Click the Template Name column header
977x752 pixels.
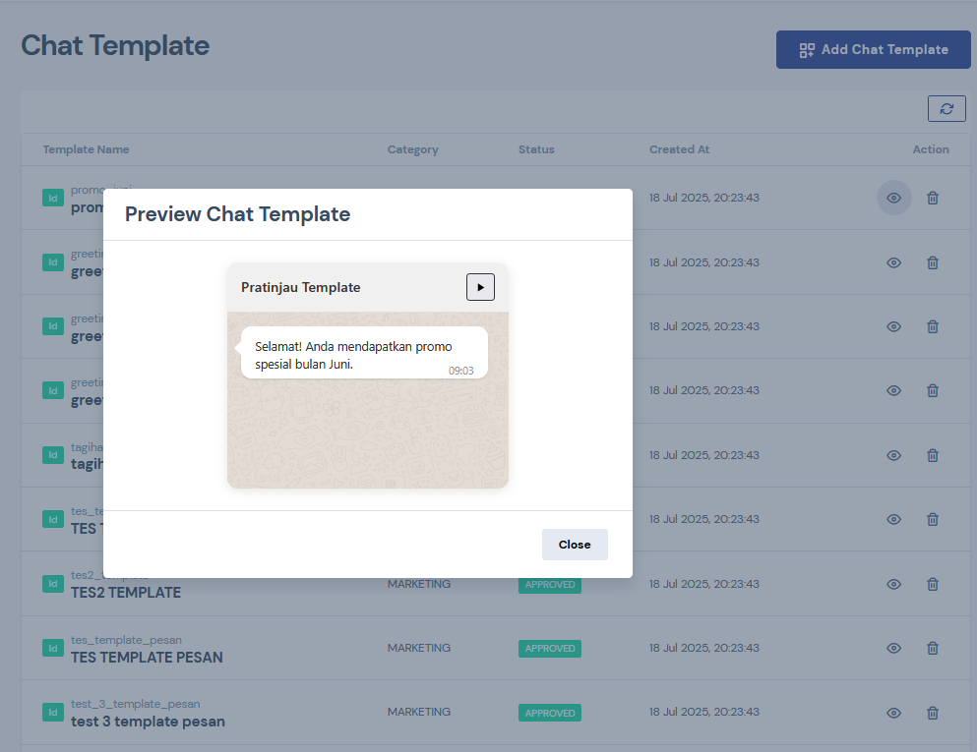[86, 149]
